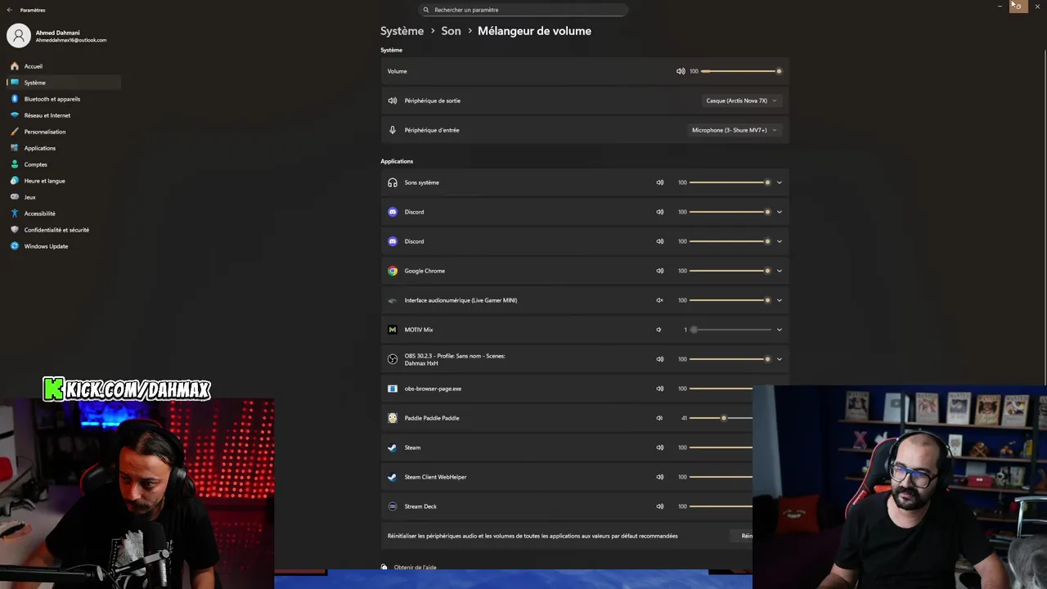Click Steam Client WebHelper icon
Screen dimensions: 1047x589
[393, 477]
